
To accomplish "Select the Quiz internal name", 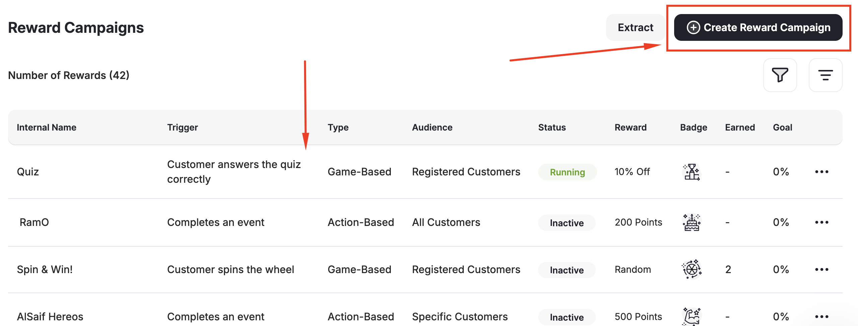I will coord(28,172).
